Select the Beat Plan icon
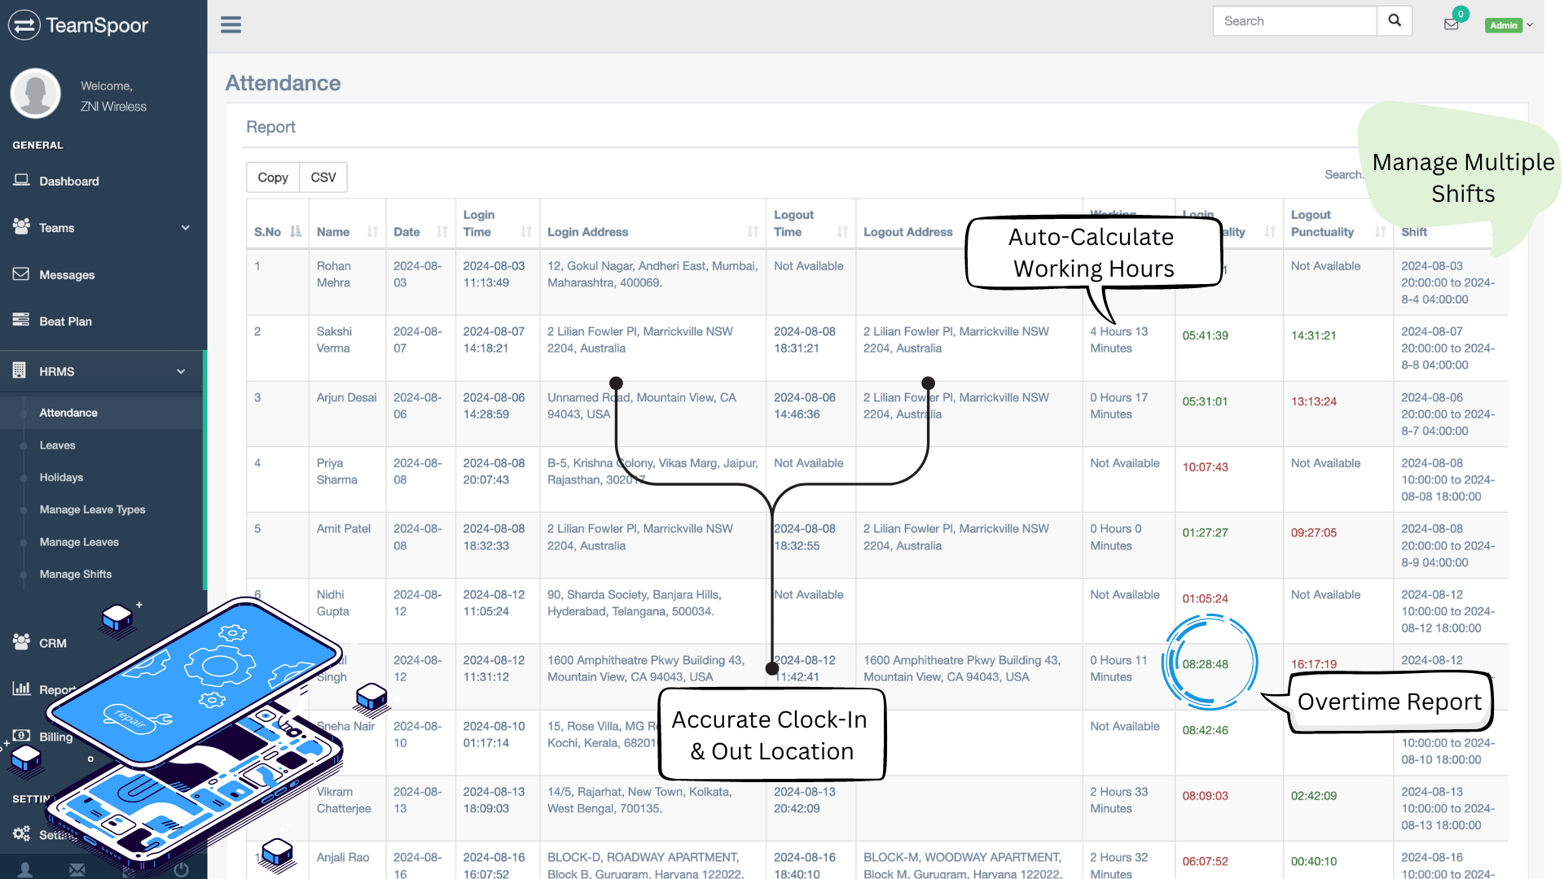The image size is (1564, 879). coord(21,321)
